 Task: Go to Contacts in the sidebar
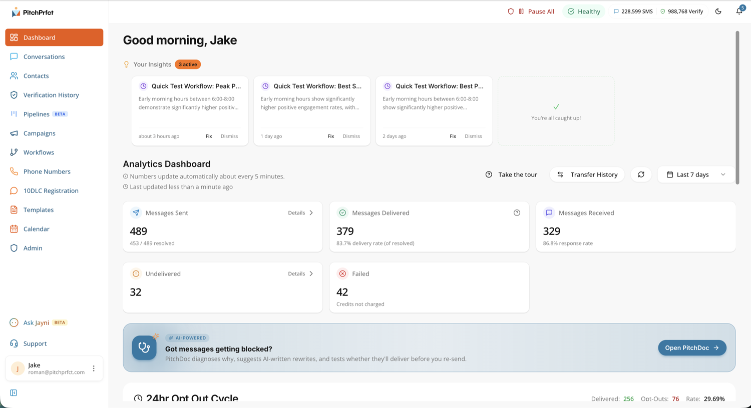pos(54,76)
